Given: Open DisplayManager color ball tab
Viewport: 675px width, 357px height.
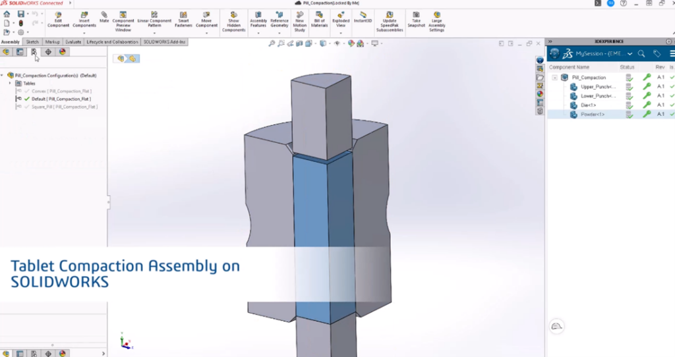Looking at the screenshot, I should pos(63,52).
